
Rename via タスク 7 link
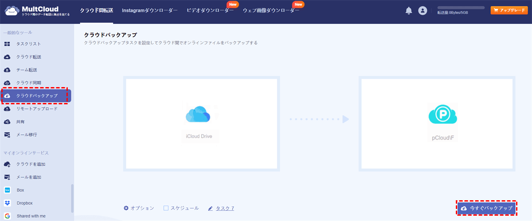tap(225, 208)
